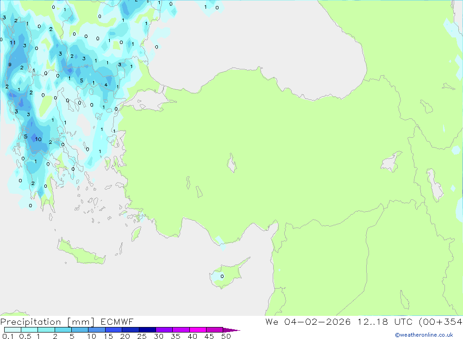Click the 0.5–1 mm legend color box
Screen dimensions: 463x339
30,330
